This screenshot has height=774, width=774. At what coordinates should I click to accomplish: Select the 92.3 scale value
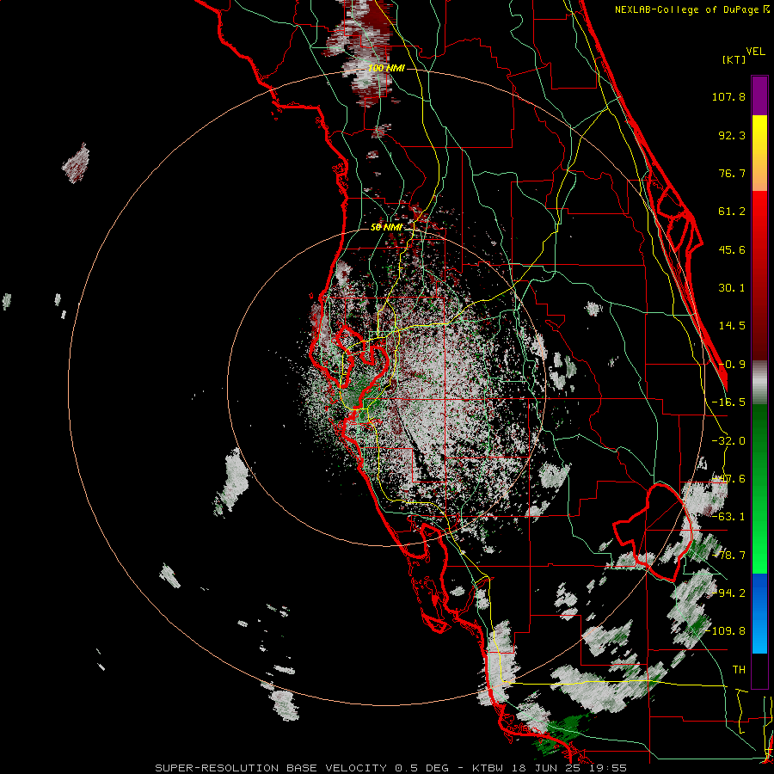click(732, 135)
